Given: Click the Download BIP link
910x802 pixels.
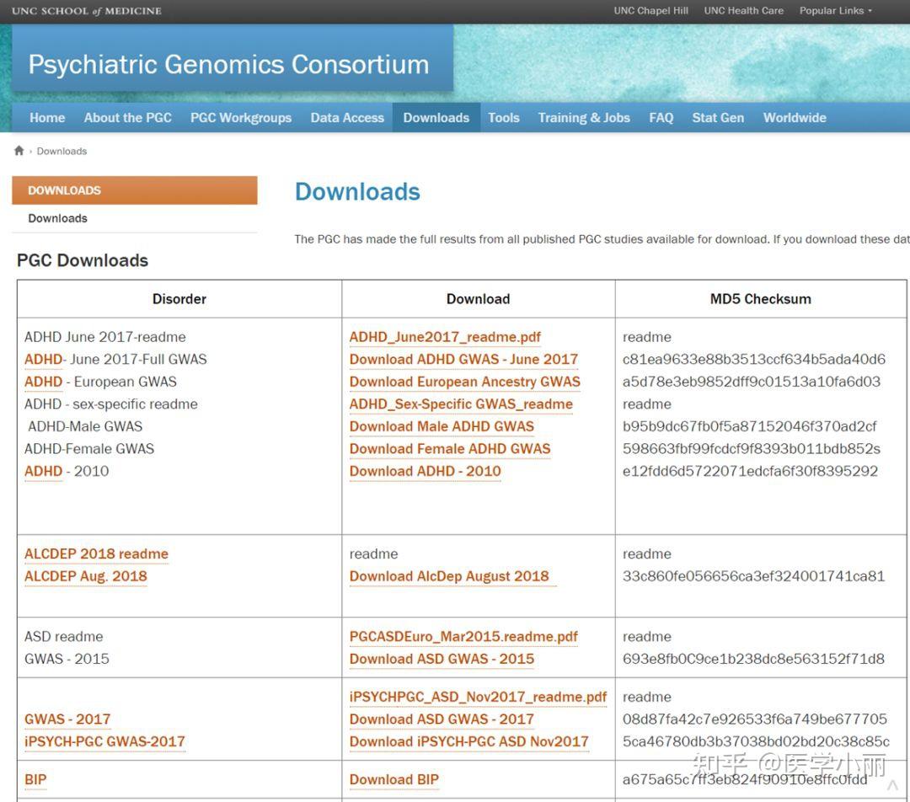Looking at the screenshot, I should click(393, 780).
